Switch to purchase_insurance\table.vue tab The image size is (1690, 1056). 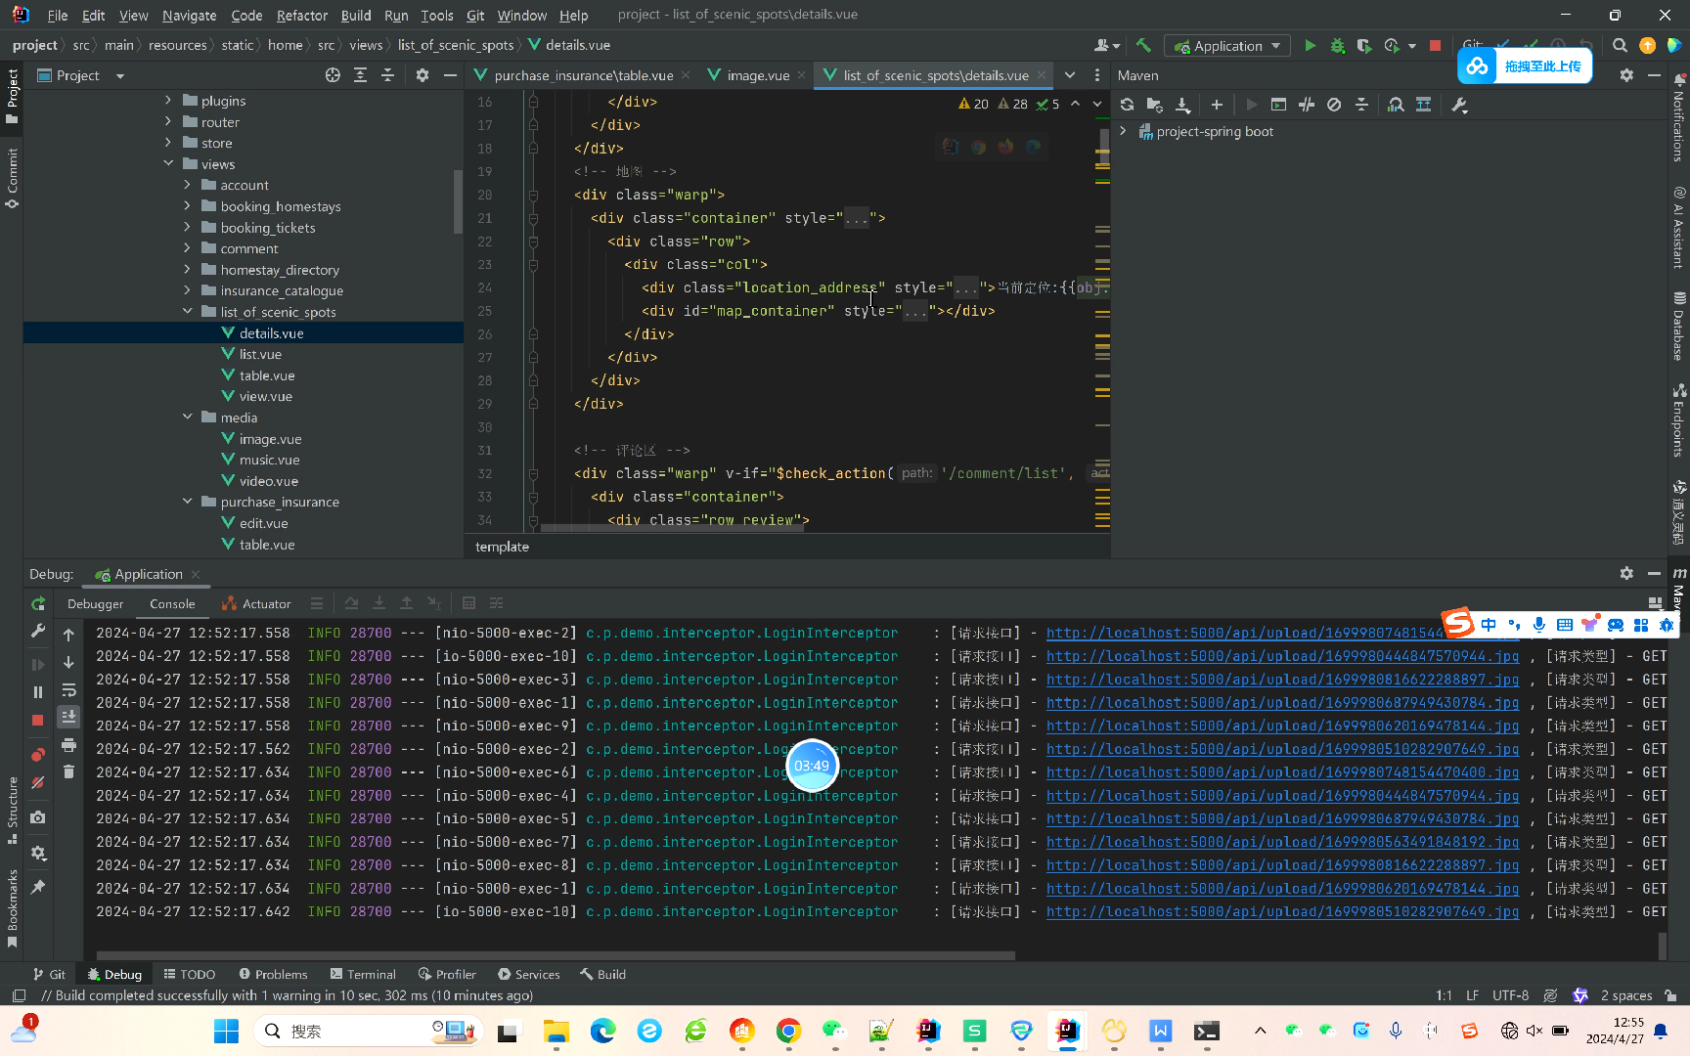[x=582, y=75]
